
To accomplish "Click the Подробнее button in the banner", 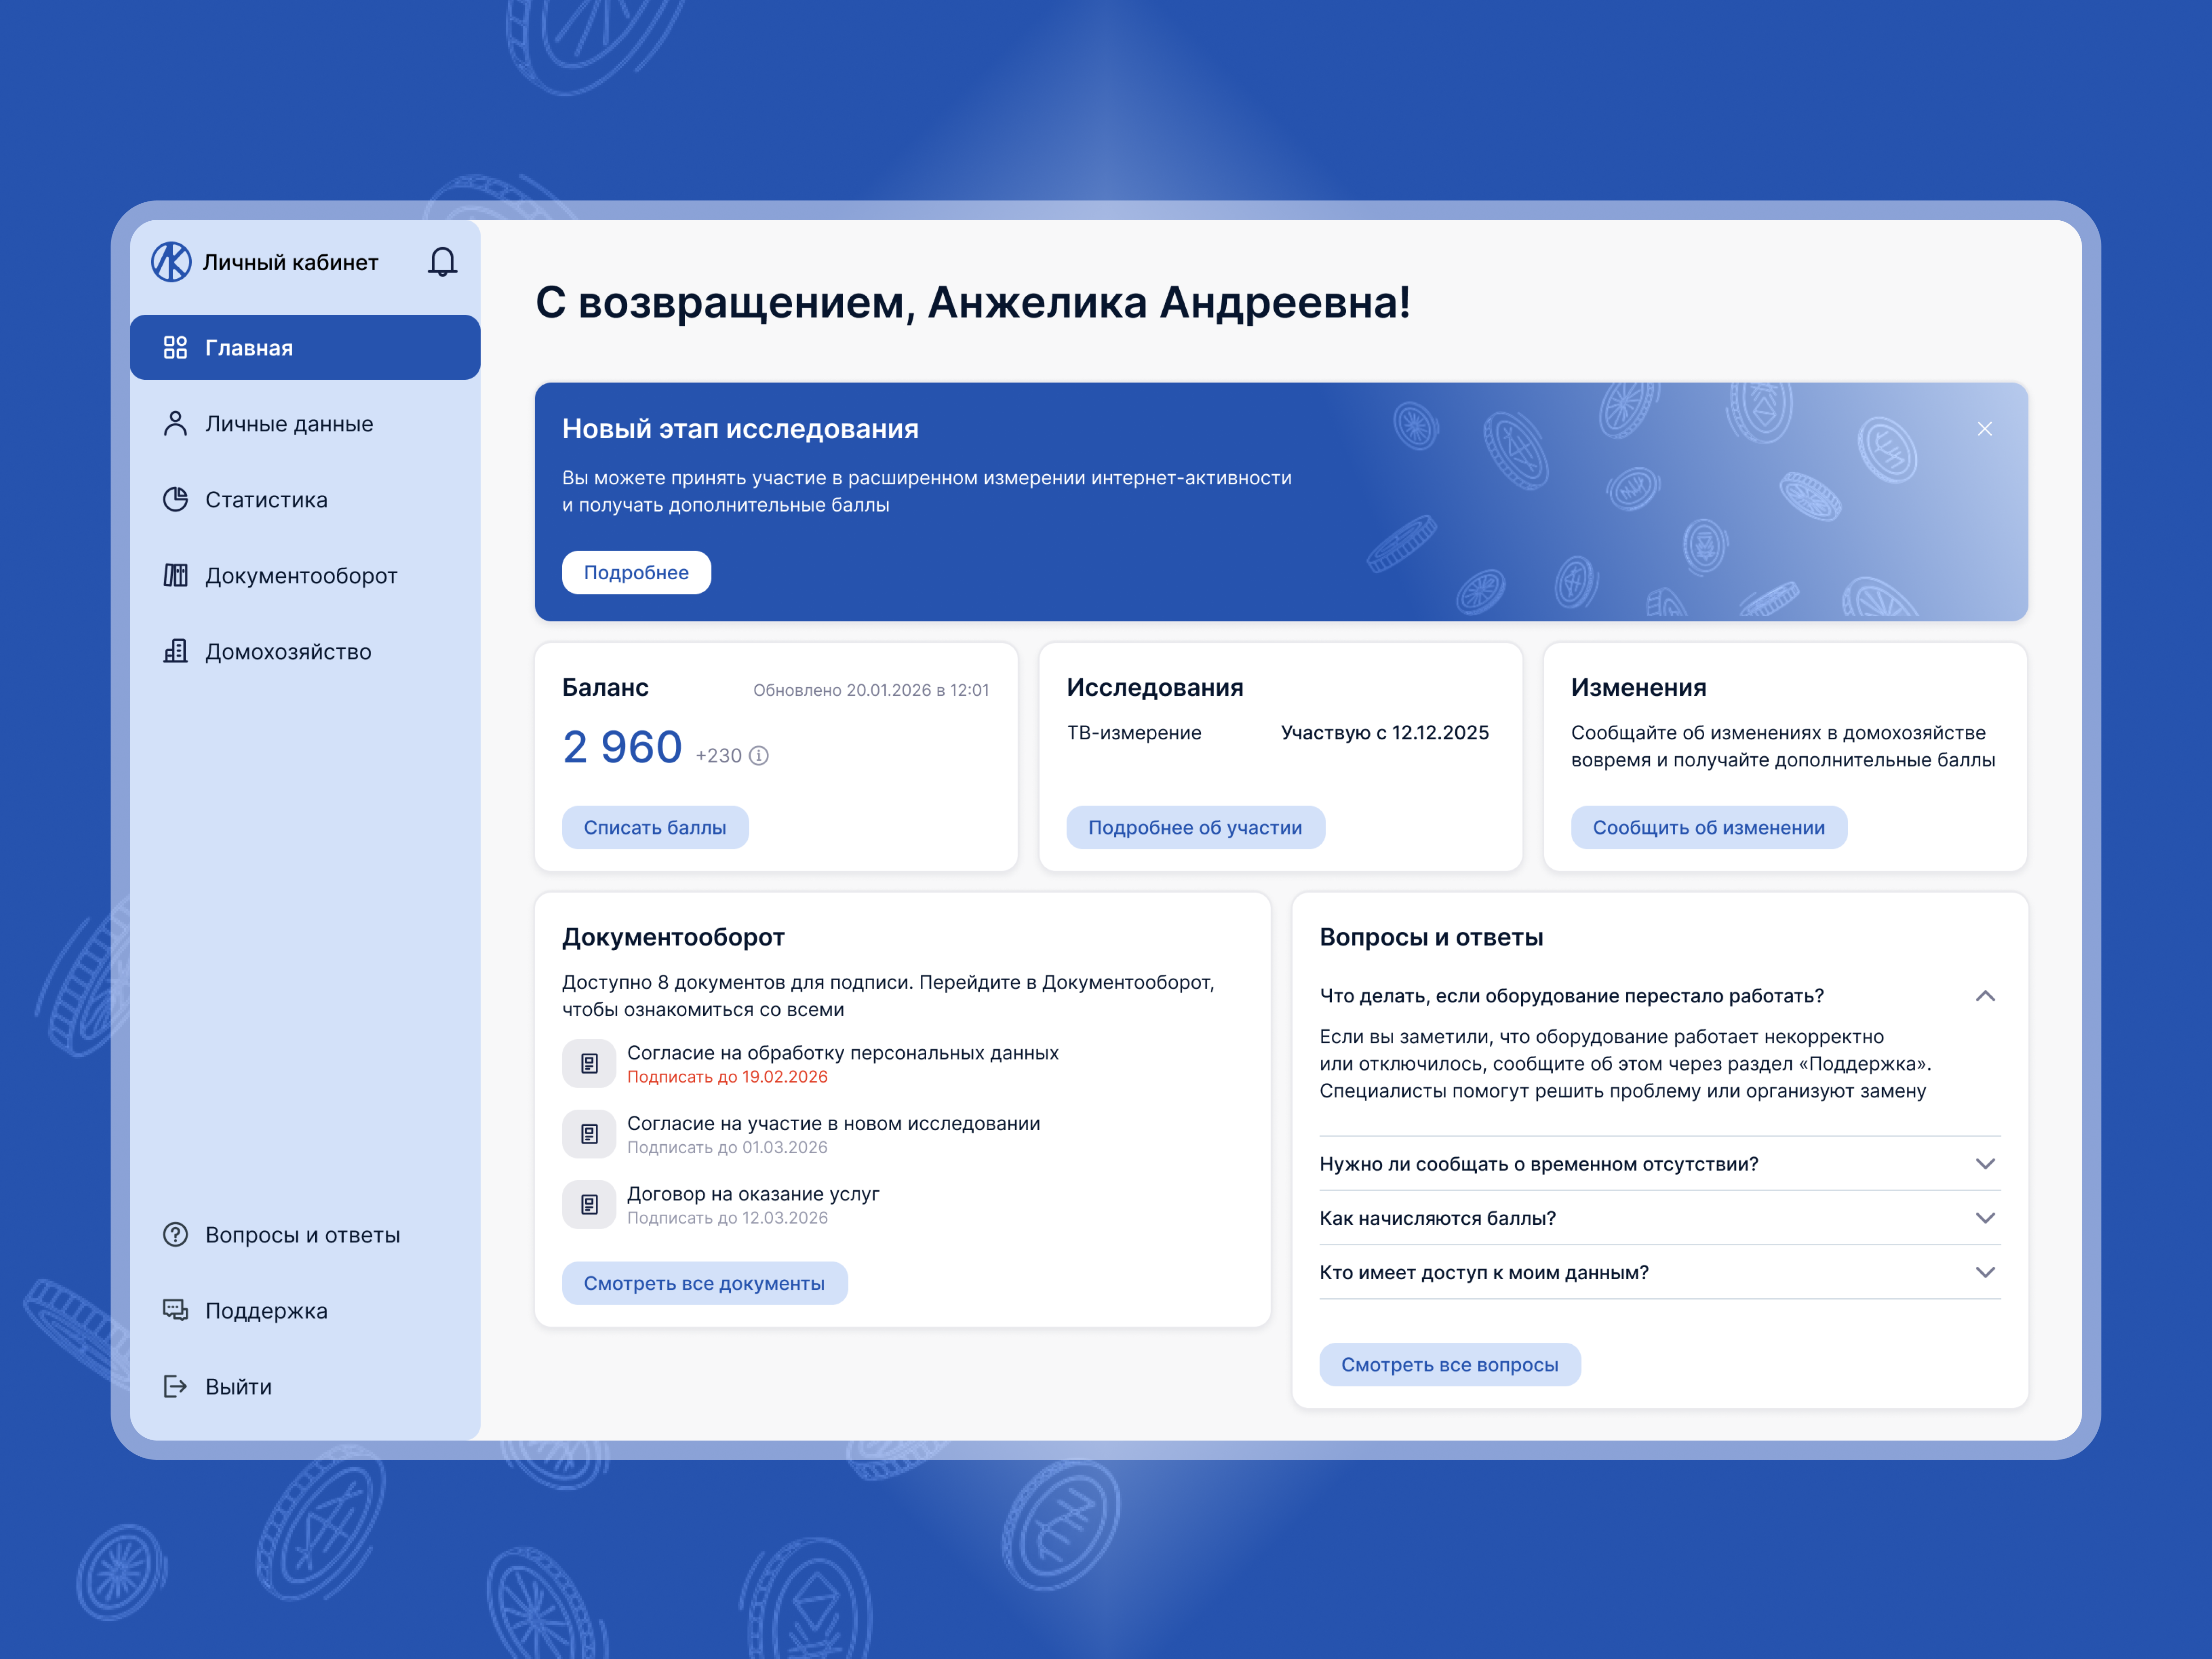I will 636,572.
